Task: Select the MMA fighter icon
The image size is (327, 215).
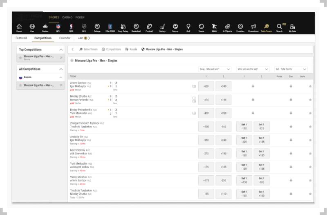Action: pyautogui.click(x=214, y=28)
